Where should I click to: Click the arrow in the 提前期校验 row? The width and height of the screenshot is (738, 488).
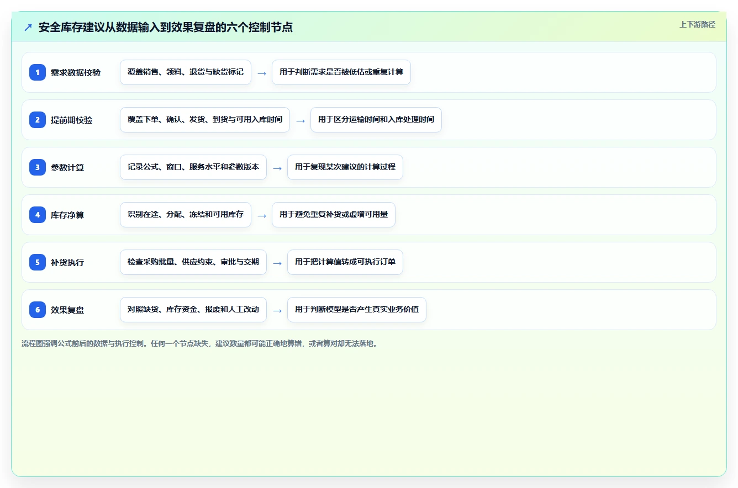point(301,120)
